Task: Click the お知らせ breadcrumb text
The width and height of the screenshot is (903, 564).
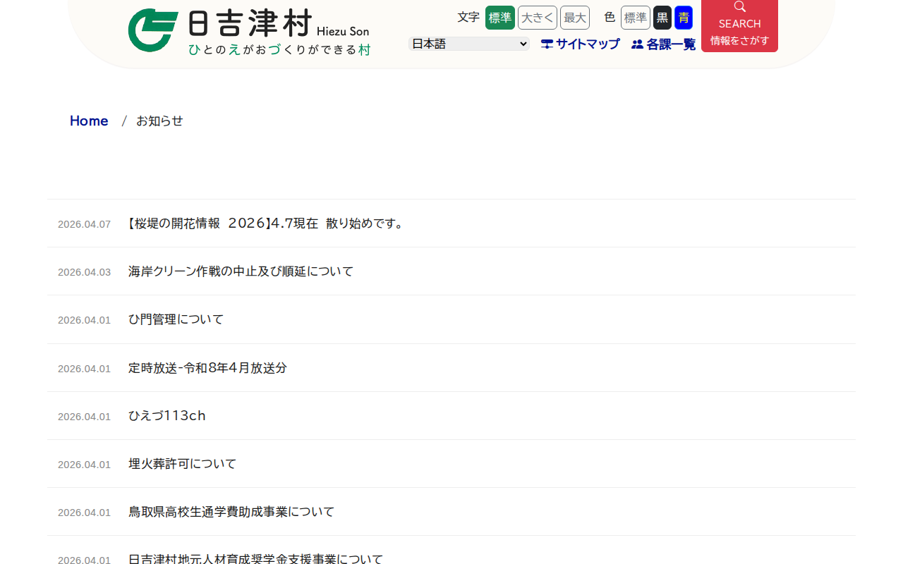Action: 159,121
